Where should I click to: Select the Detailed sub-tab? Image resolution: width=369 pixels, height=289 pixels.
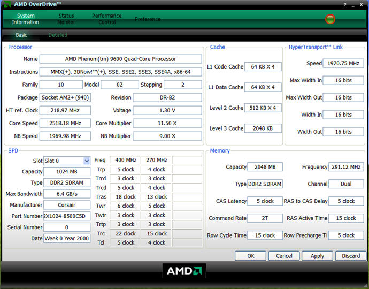pyautogui.click(x=58, y=35)
